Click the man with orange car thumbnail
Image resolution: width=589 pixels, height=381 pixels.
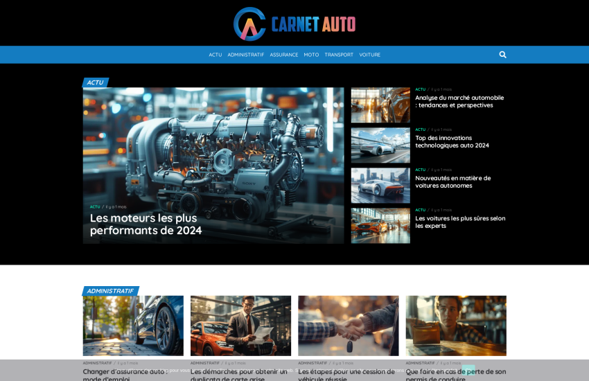pyautogui.click(x=240, y=326)
